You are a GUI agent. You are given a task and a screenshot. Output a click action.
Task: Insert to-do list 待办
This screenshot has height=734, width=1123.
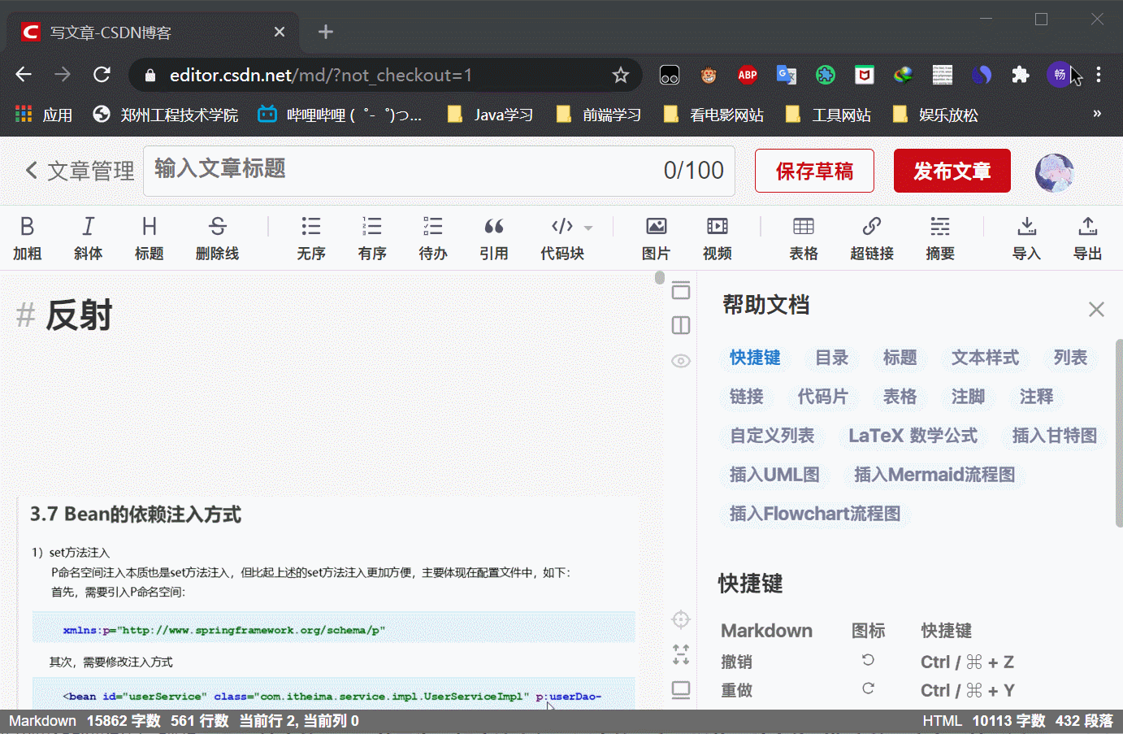pyautogui.click(x=433, y=238)
